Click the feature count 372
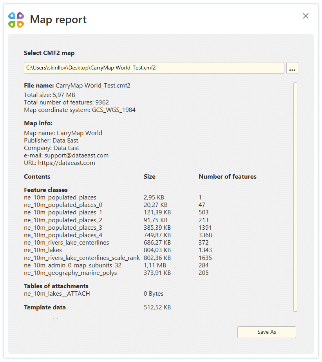 tap(204, 242)
